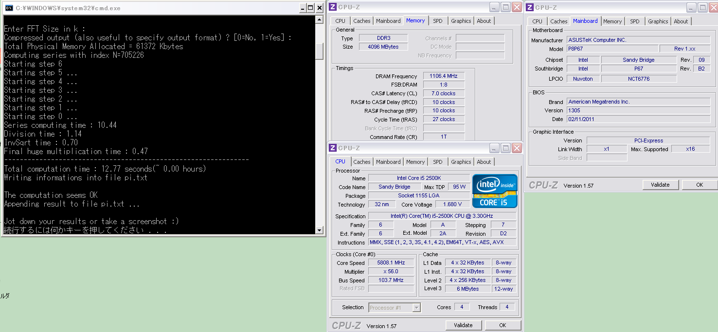Click the BIOS Version value 1305
This screenshot has height=332, width=718.
tap(638, 110)
